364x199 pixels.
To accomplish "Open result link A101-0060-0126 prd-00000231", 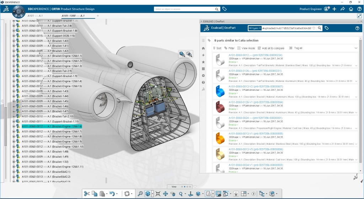I will pyautogui.click(x=255, y=71).
